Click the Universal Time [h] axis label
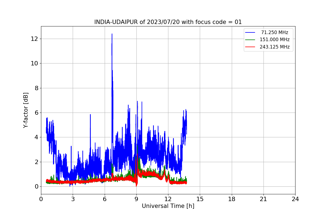Screen dimensions: 328x218 click(168, 206)
